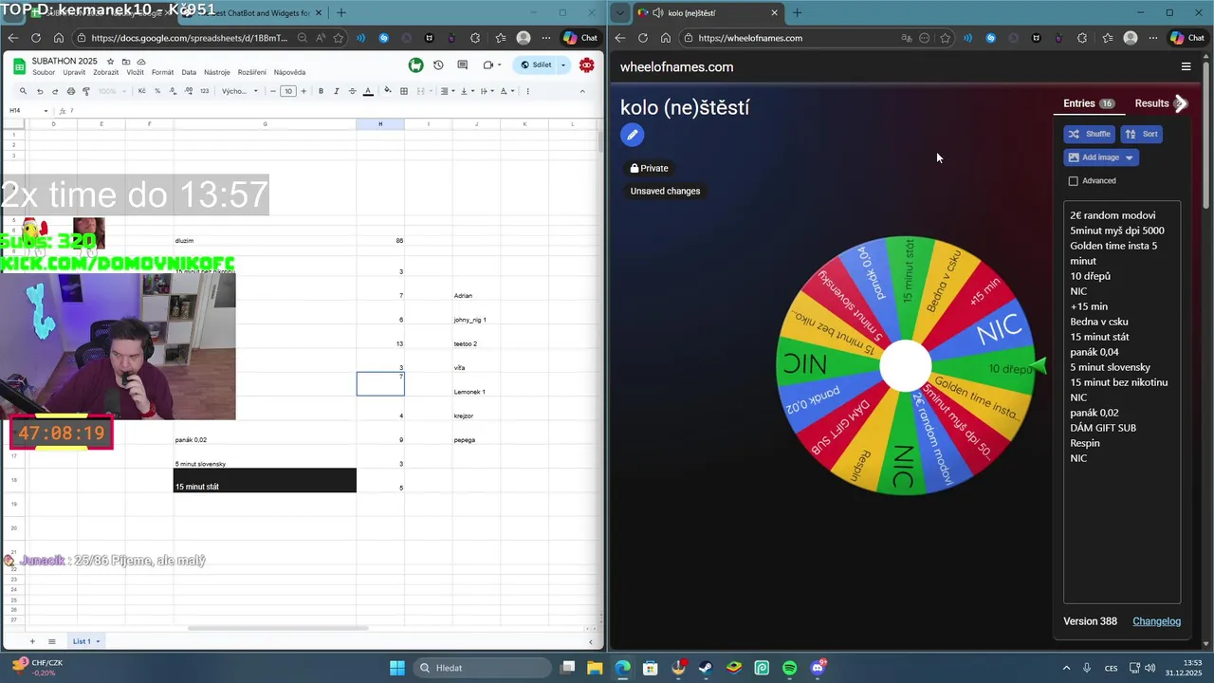Open the List 1 sheet tab menu
This screenshot has height=683, width=1214.
97,641
